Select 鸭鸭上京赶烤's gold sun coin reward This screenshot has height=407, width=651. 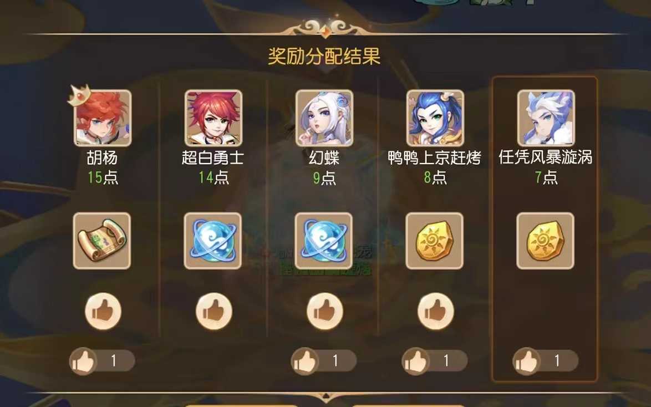434,241
